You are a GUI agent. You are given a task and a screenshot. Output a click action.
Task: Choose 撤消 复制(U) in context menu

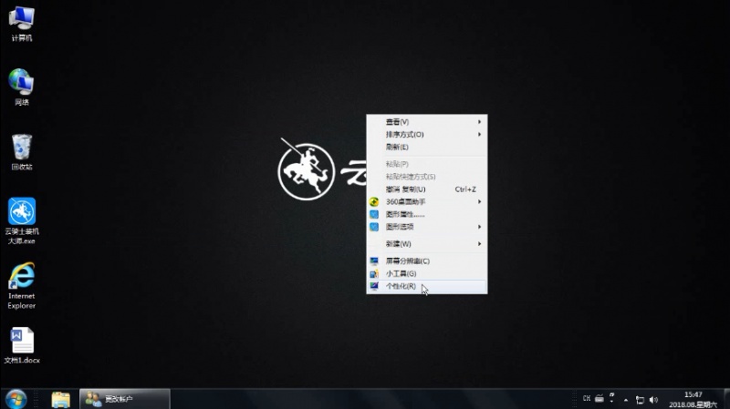[x=427, y=189]
